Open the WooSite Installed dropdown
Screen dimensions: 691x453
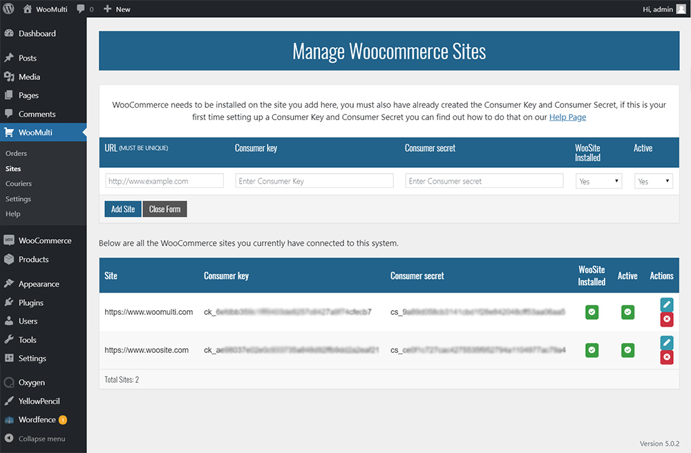coord(598,181)
